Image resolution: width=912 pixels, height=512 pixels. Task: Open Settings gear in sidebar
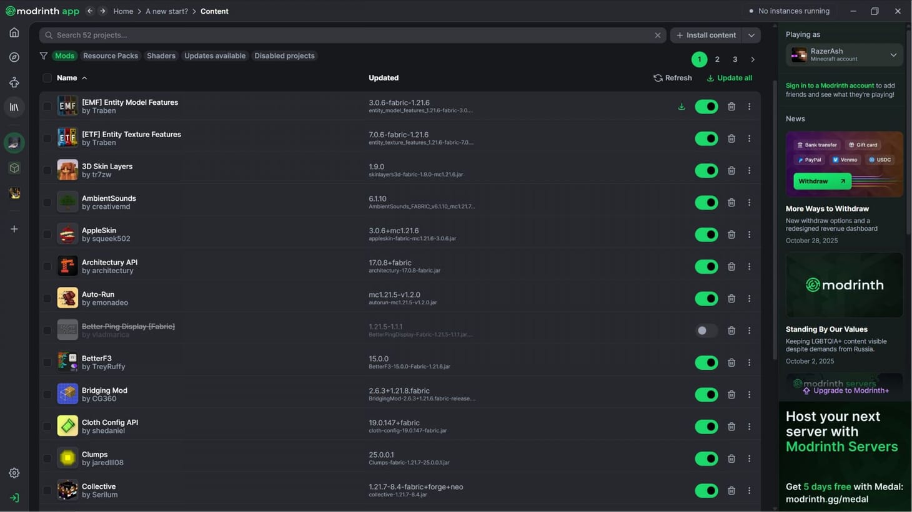tap(14, 473)
